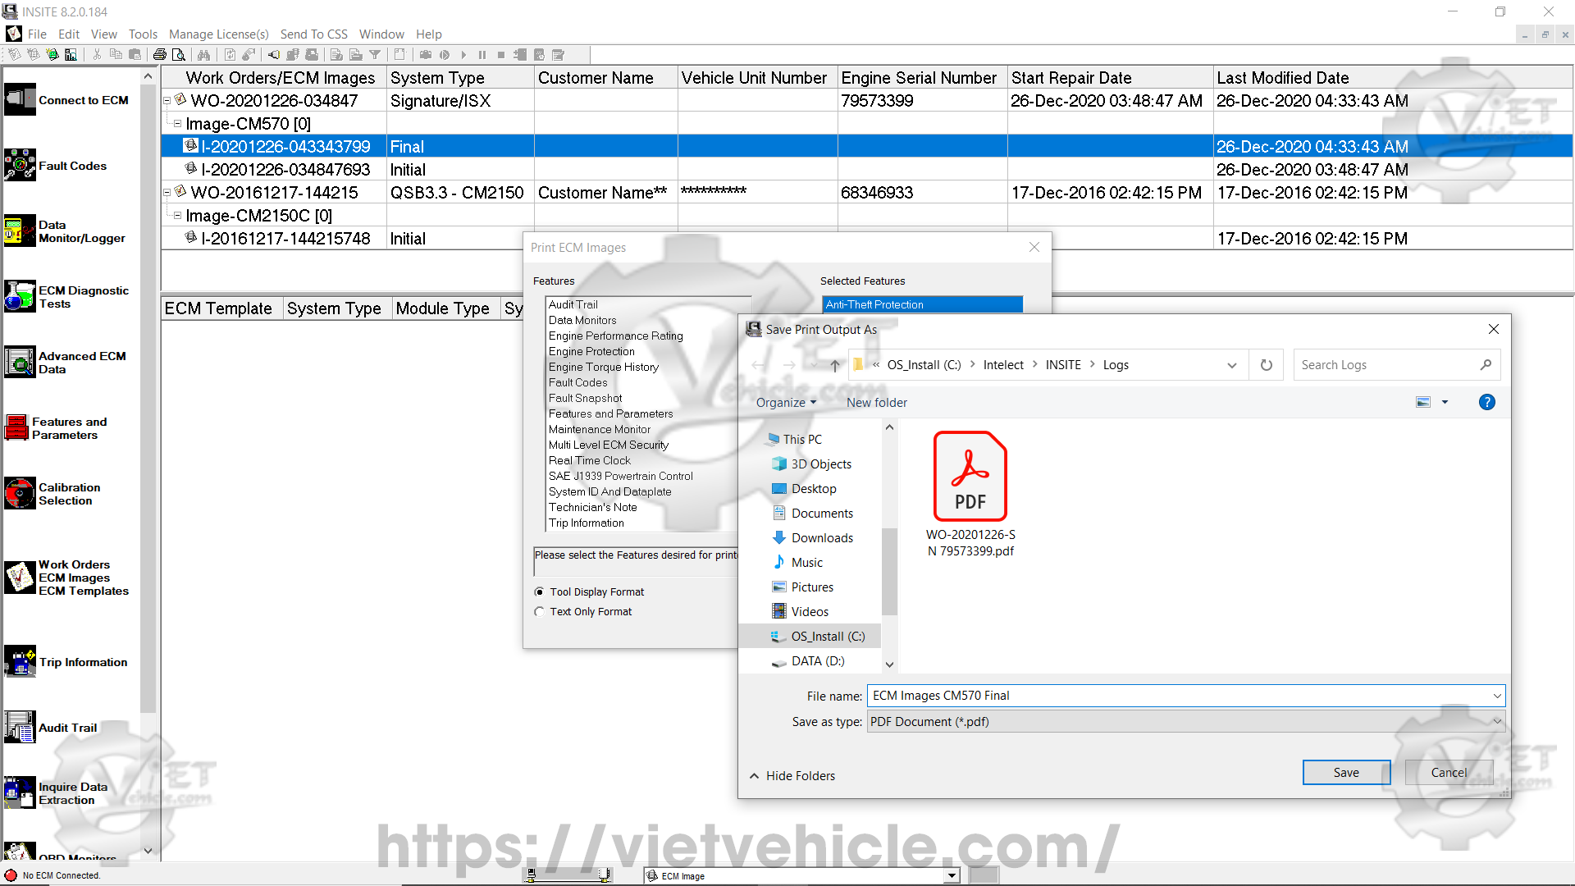The image size is (1575, 886).
Task: Open Audit Trail sidebar icon
Action: click(x=20, y=728)
